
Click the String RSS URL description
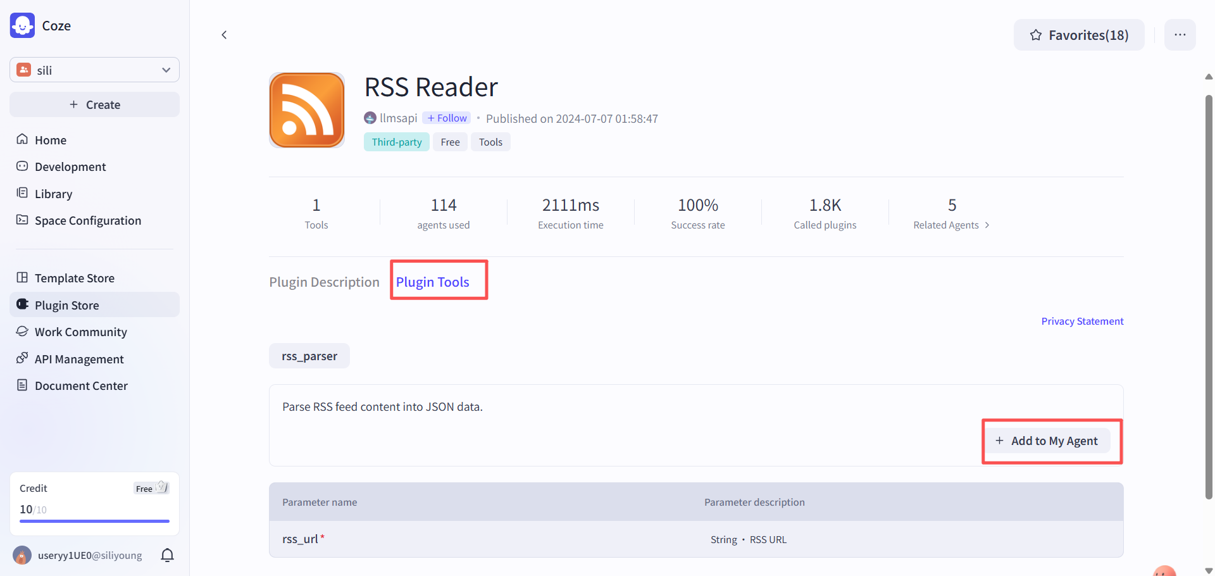coord(749,539)
